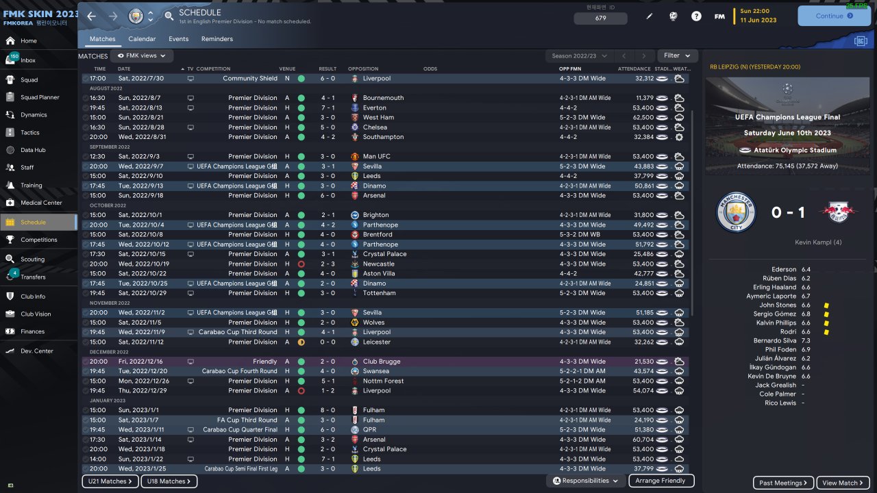Go forward using the right arrow
Screen dimensions: 877x493
coord(113,16)
